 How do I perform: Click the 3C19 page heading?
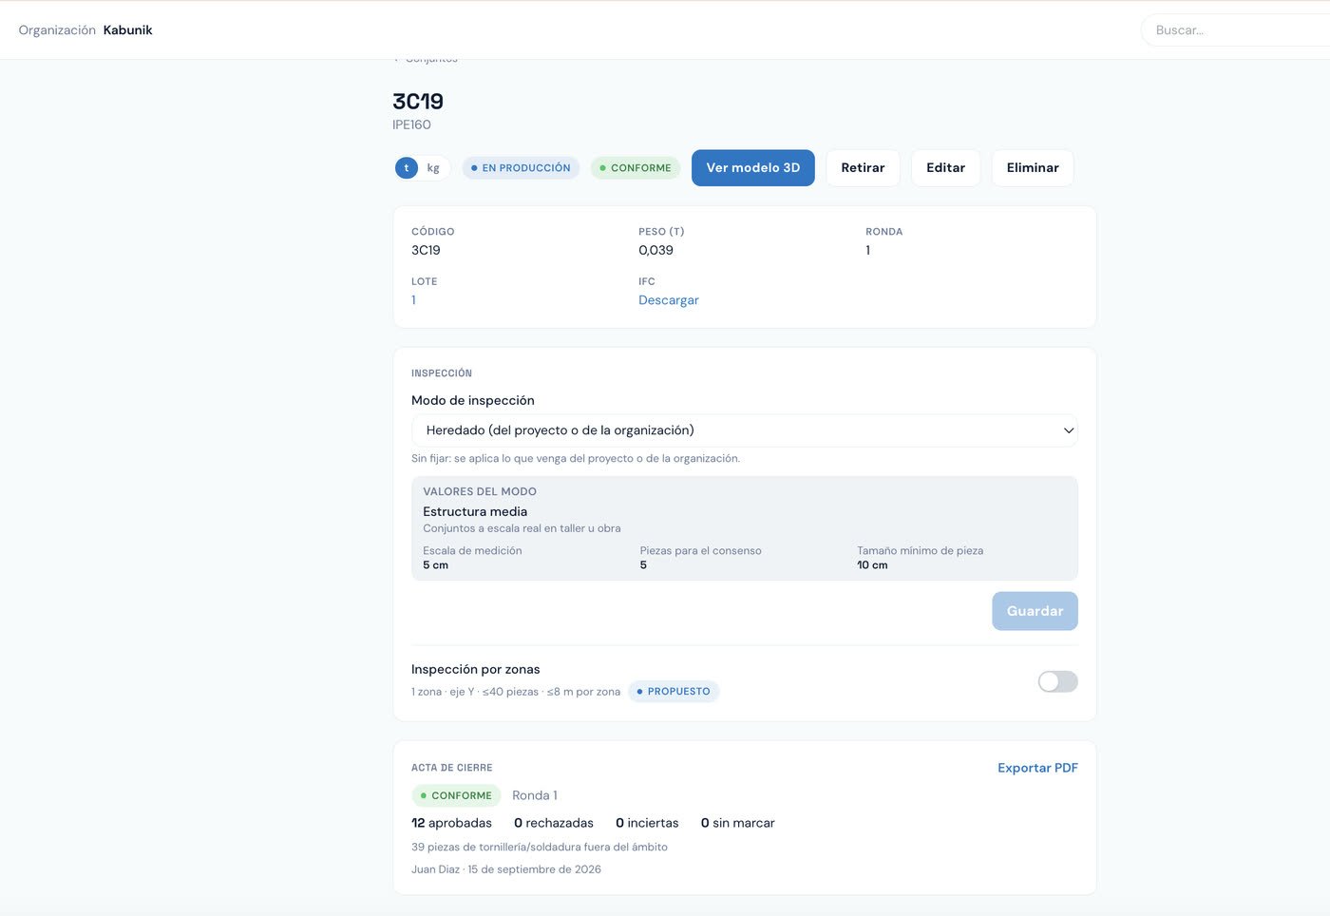click(418, 102)
